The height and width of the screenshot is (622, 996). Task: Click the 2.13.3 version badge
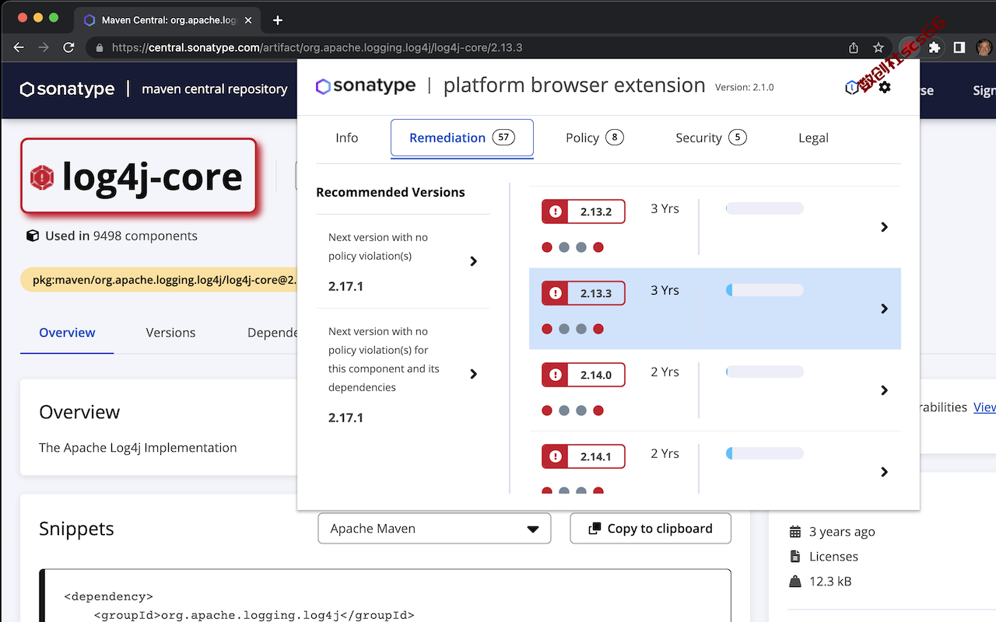(584, 293)
